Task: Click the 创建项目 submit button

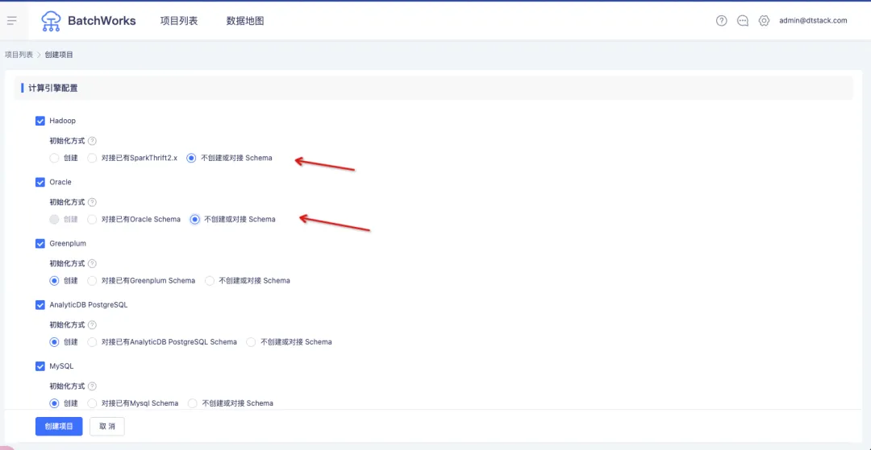Action: tap(59, 426)
